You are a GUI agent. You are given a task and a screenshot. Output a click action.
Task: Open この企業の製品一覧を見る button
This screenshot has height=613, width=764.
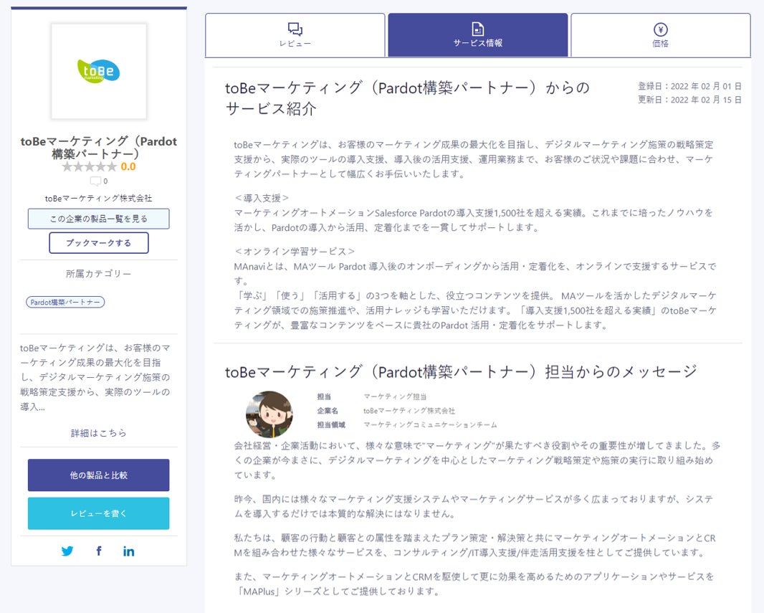click(x=98, y=219)
